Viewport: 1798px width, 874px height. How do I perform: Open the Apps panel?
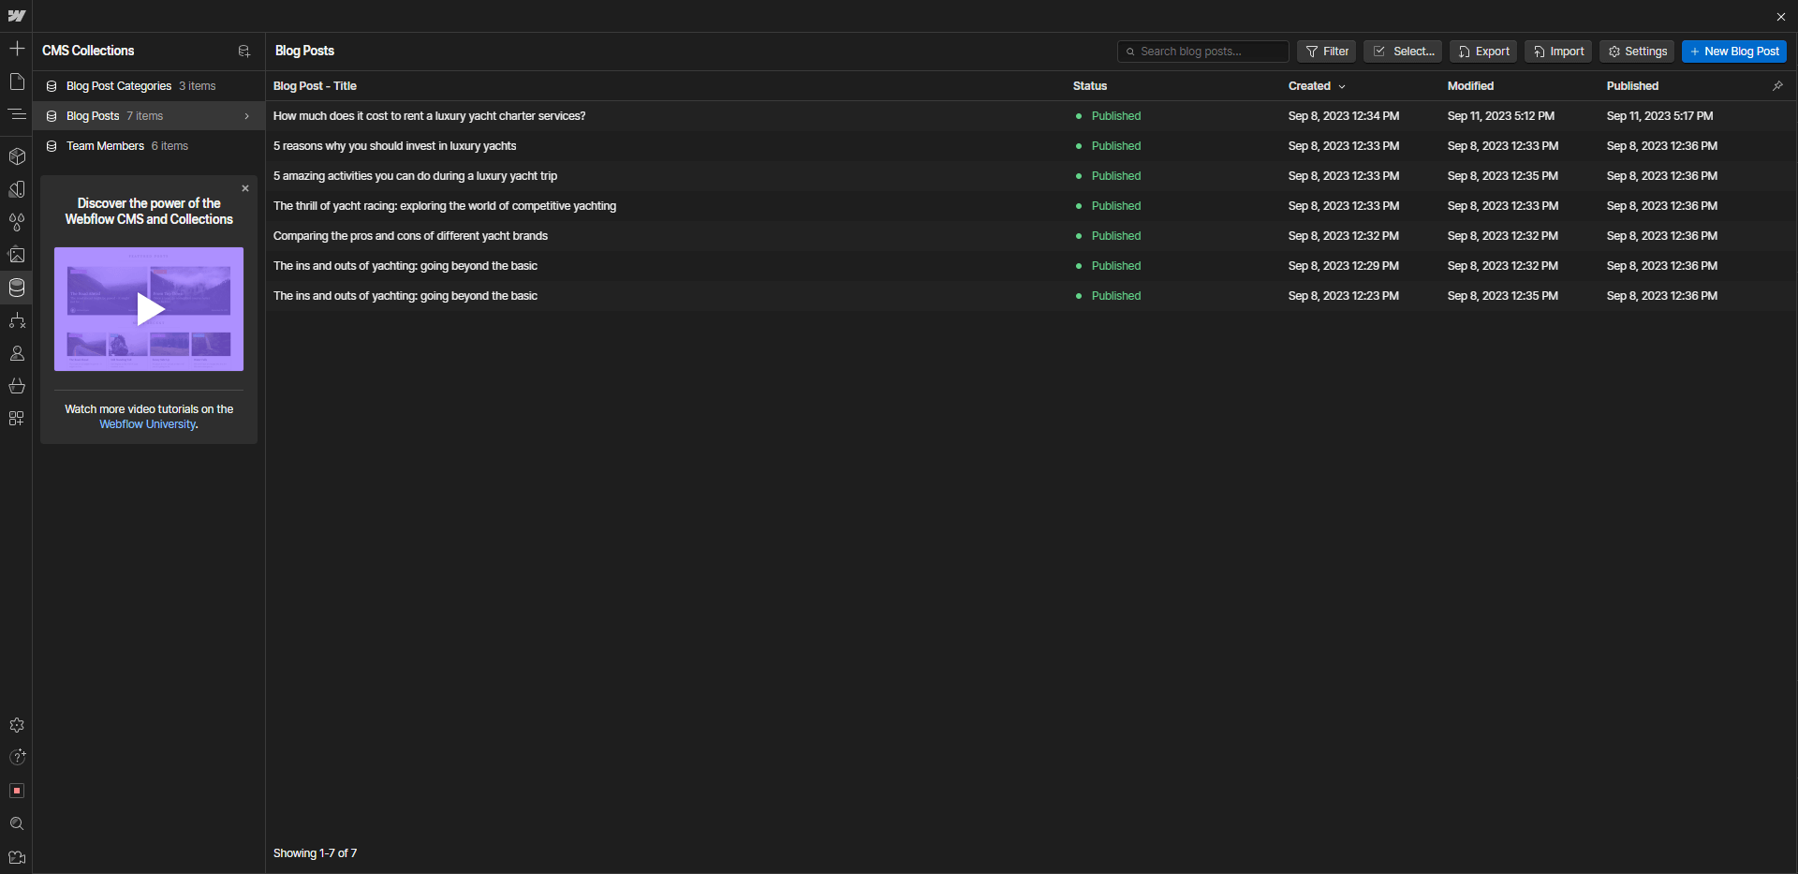click(17, 419)
